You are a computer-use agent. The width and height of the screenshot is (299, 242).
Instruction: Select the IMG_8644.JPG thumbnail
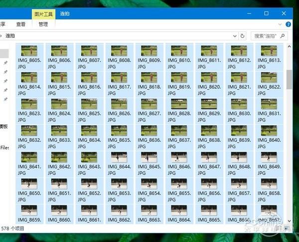(x=119, y=157)
